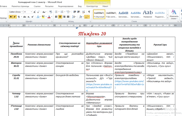Click the highlighter pen icon
This screenshot has width=182, height=116.
(43, 17)
